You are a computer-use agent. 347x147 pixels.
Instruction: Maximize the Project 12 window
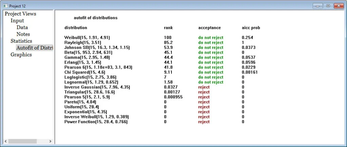pos(328,6)
